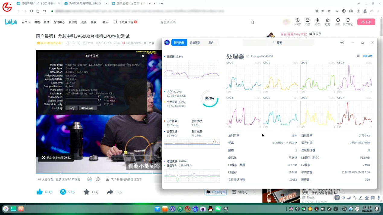Open danmaku settings icon below the video
The width and height of the screenshot is (383, 215).
tap(98, 179)
